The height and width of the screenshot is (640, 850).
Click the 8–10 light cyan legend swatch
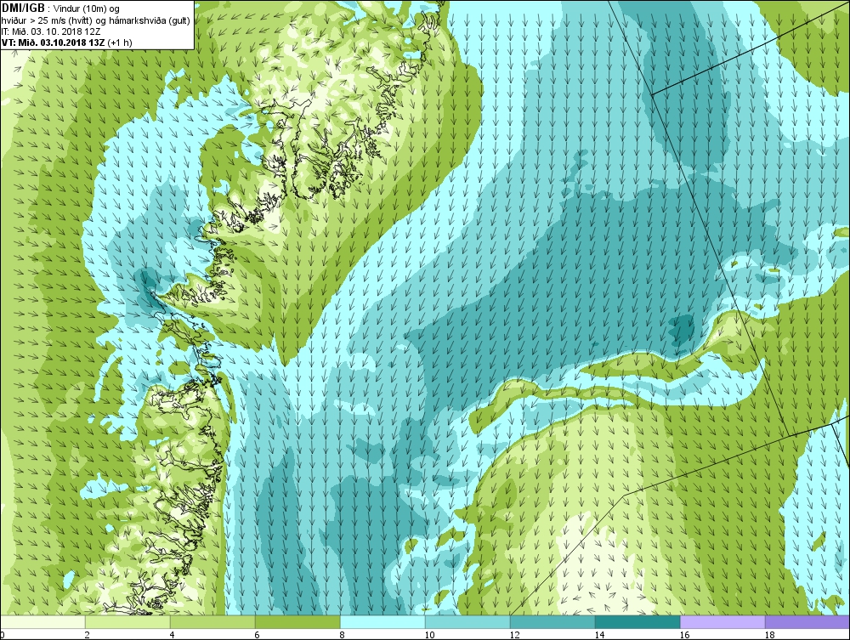coord(382,621)
